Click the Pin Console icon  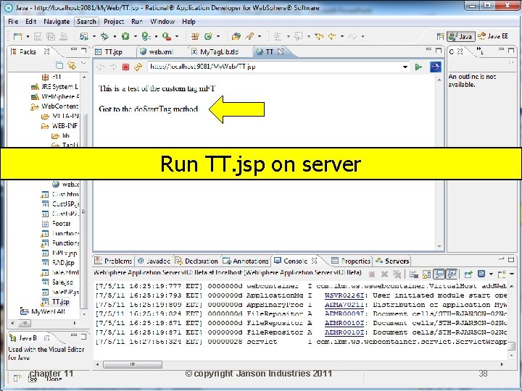tap(468, 274)
